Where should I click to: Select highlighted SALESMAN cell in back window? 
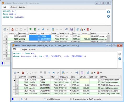click(x=46, y=39)
